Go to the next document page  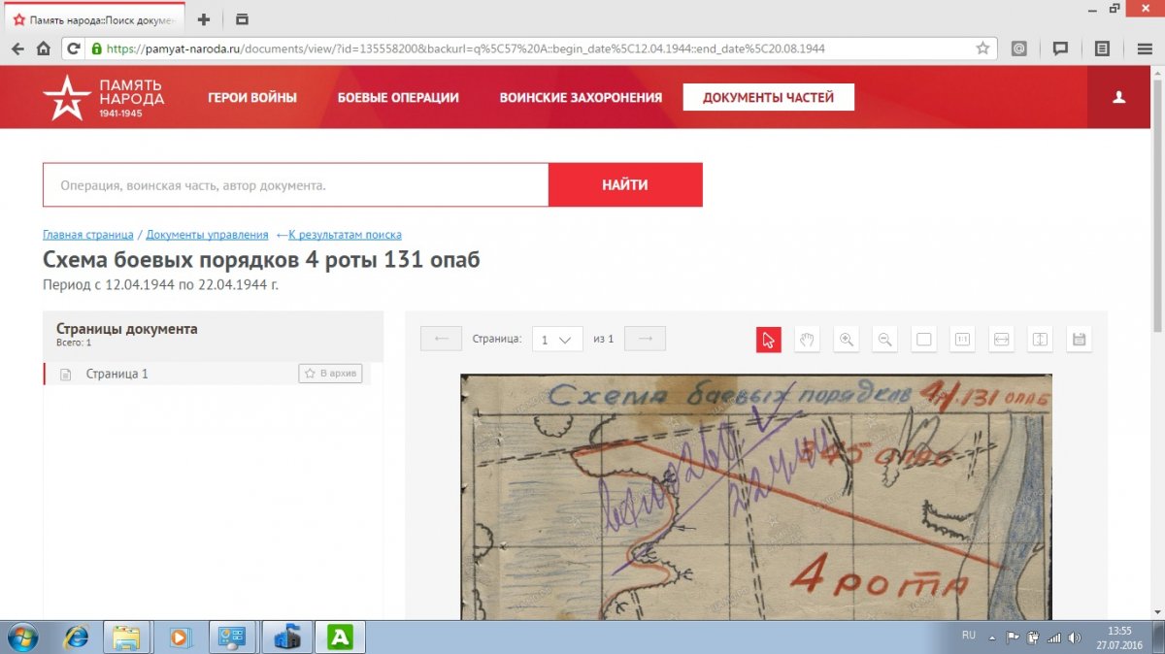(x=646, y=339)
